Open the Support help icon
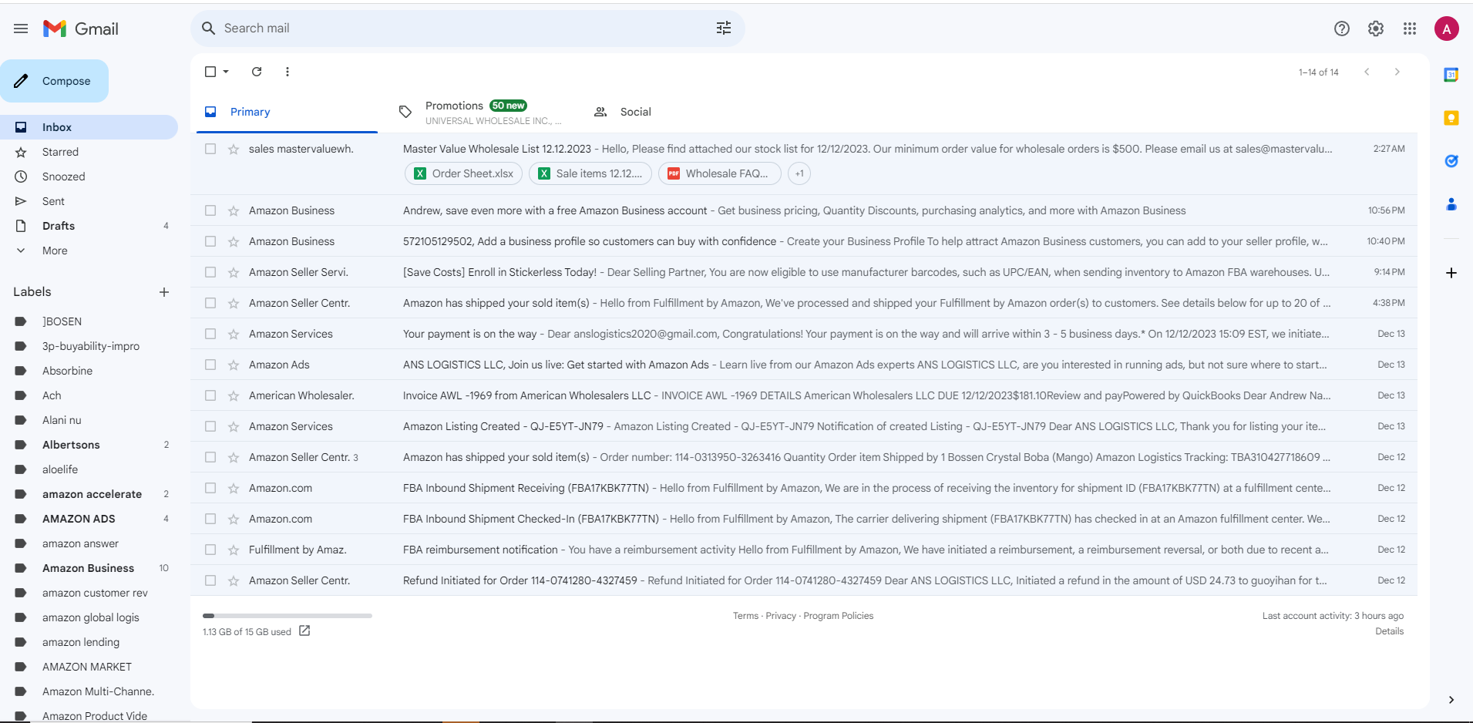The image size is (1473, 723). coord(1342,29)
